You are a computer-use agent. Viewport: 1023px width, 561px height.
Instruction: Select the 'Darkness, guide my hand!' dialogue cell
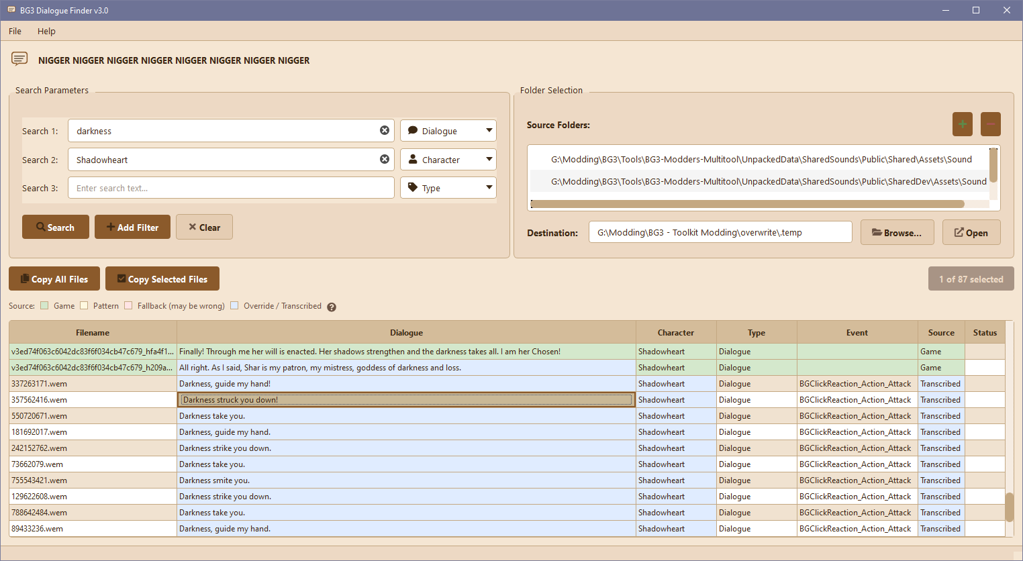406,383
